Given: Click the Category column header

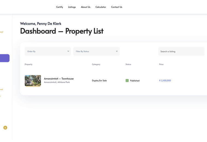Looking at the screenshot, I should click(x=96, y=64).
